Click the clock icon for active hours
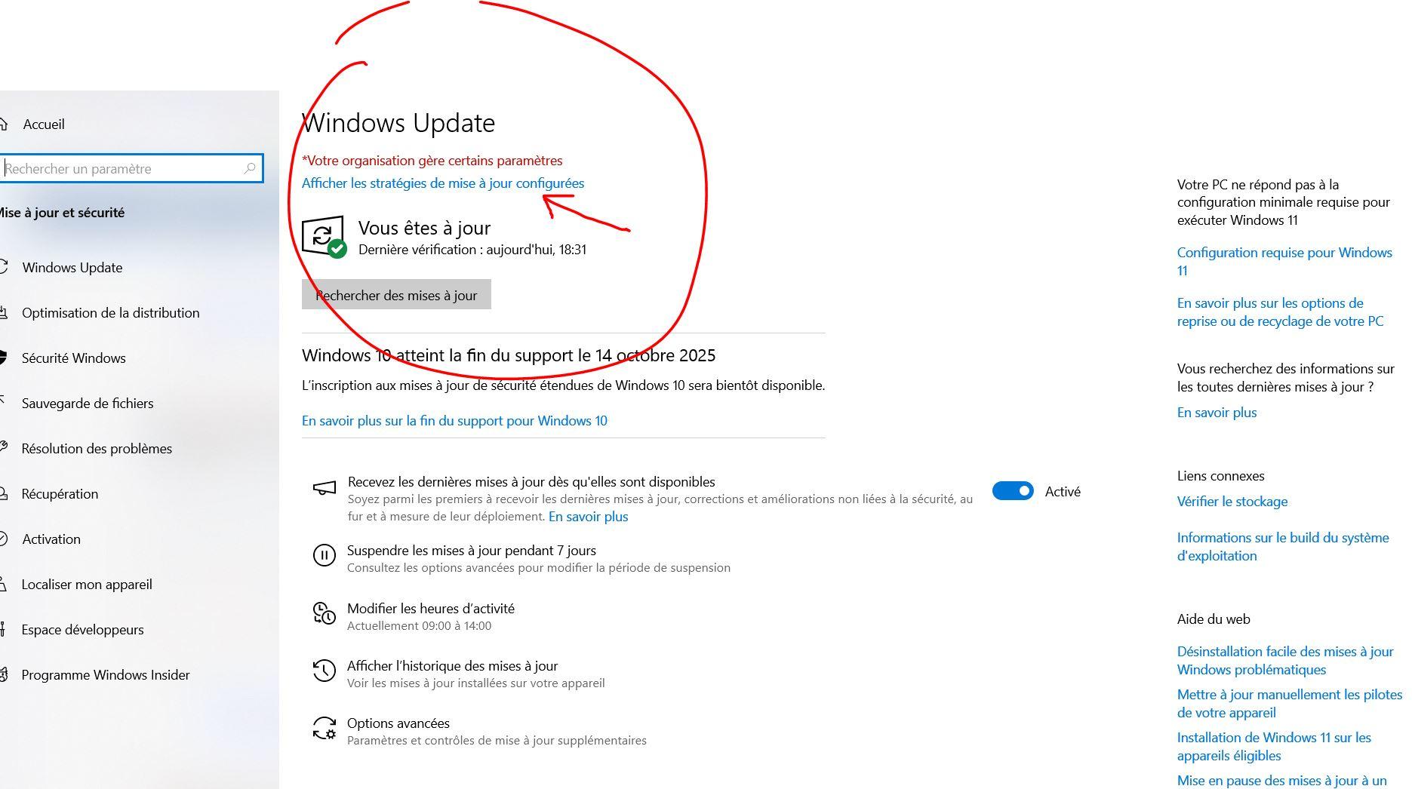The width and height of the screenshot is (1412, 789). pos(324,613)
